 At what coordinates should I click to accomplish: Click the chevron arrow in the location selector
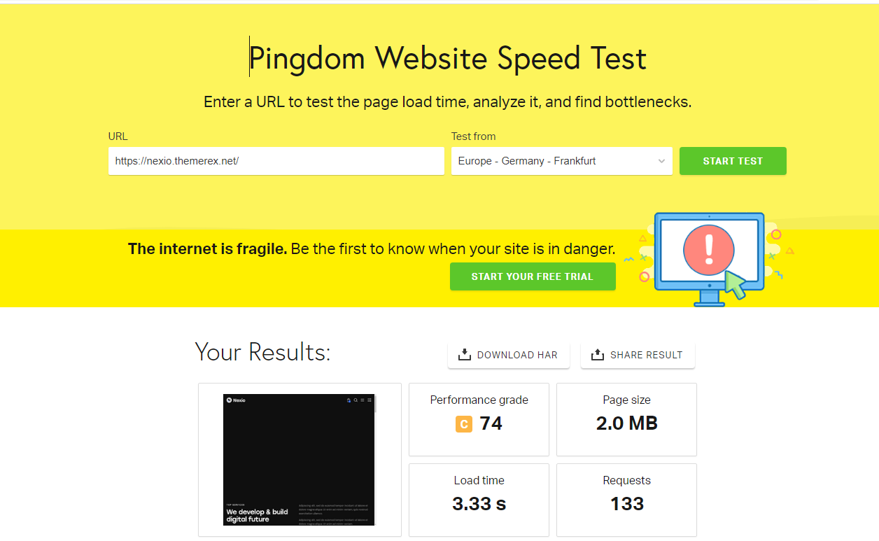[661, 161]
